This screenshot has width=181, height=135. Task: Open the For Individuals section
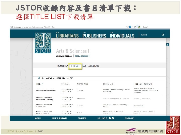point(122,35)
